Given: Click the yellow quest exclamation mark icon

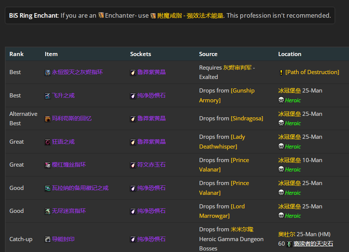Looking at the screenshot, I should 281,73.
